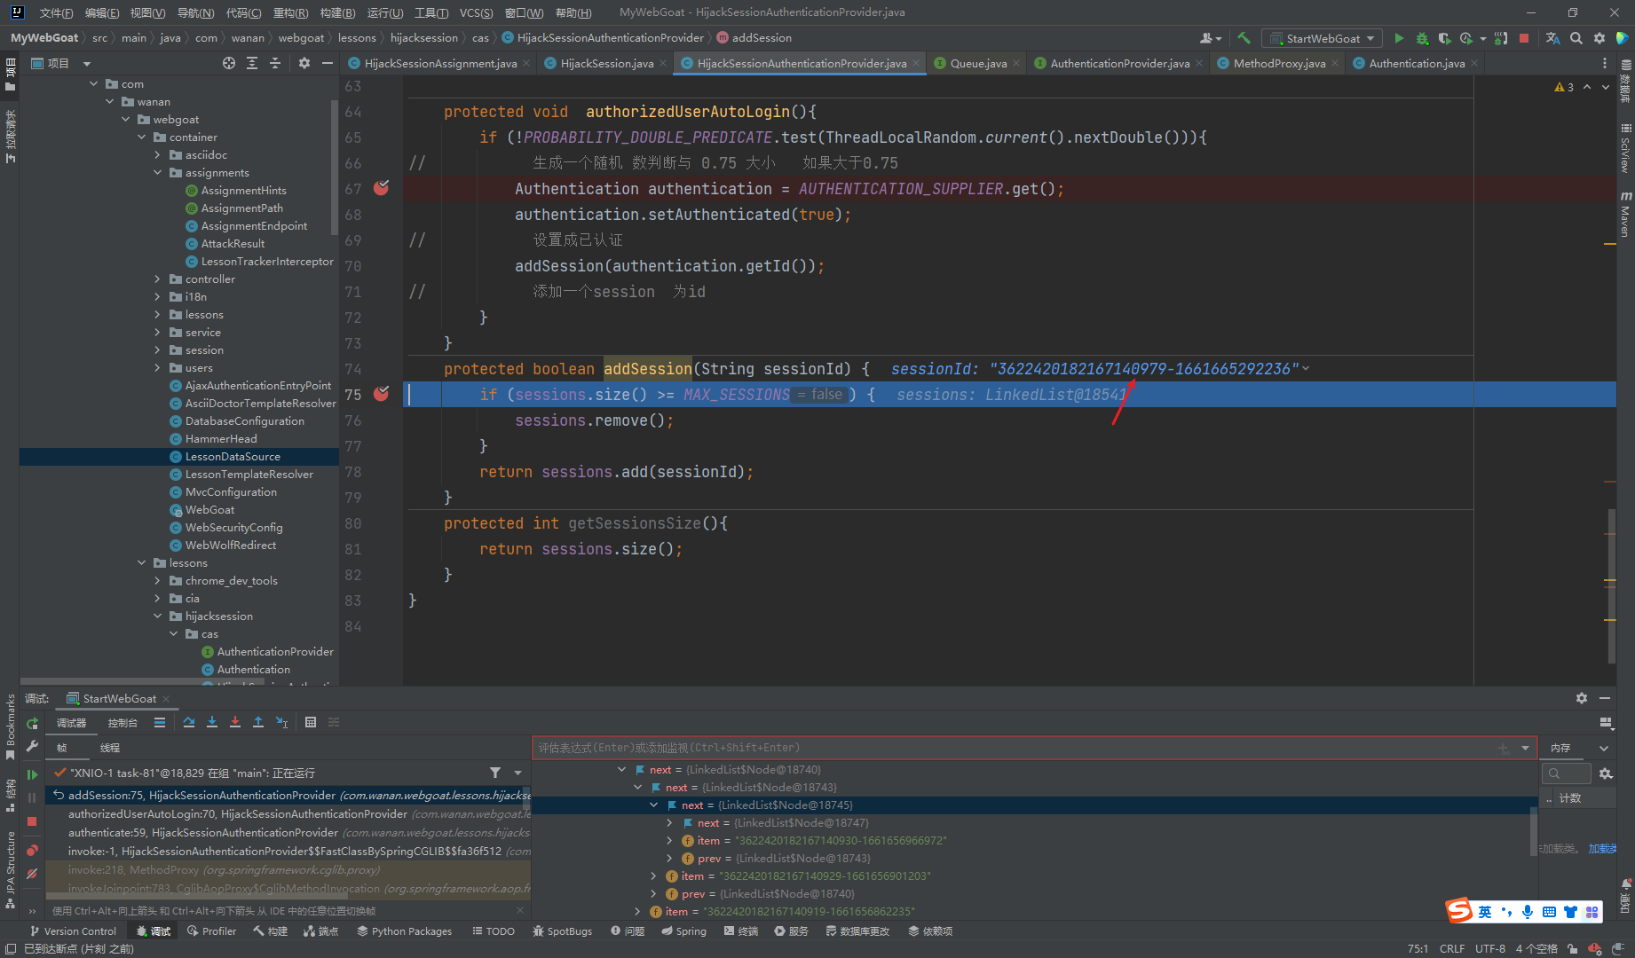The width and height of the screenshot is (1635, 958).
Task: Click the Sogou IME English/Chinese toggle
Action: pyautogui.click(x=1485, y=912)
